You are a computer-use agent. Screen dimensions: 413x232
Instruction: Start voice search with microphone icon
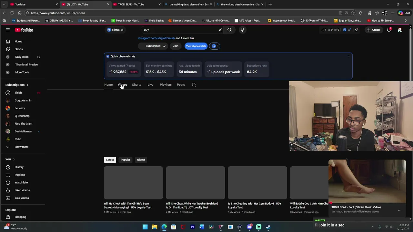(242, 30)
